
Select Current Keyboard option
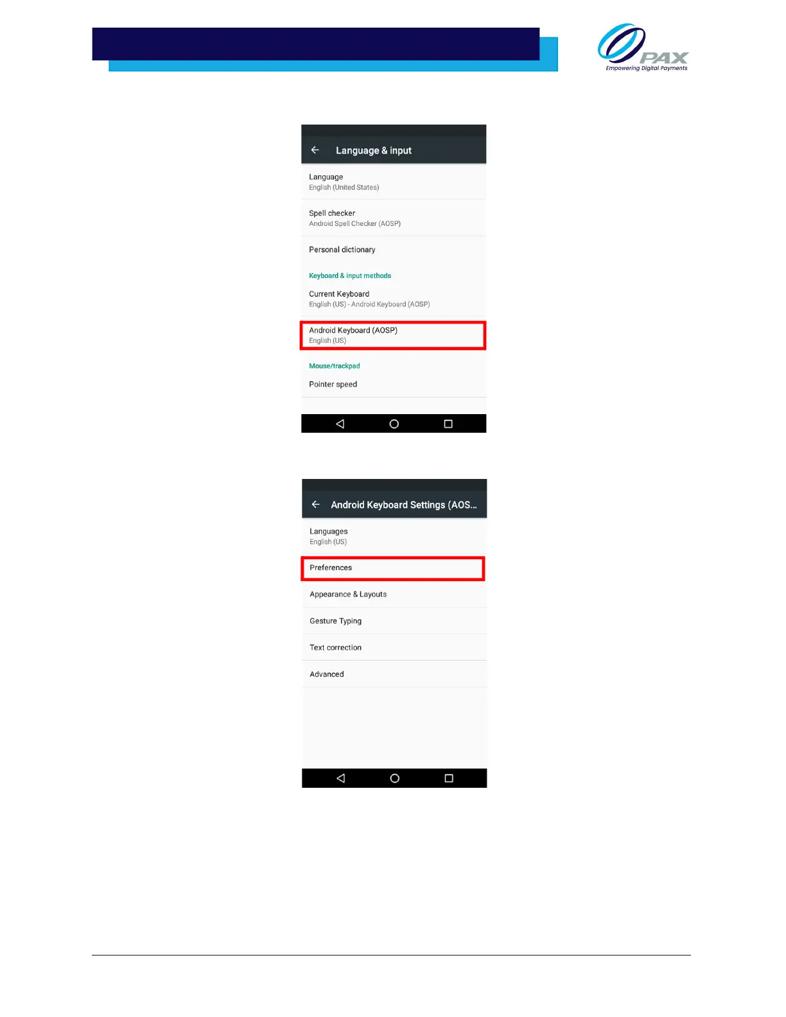pyautogui.click(x=394, y=299)
